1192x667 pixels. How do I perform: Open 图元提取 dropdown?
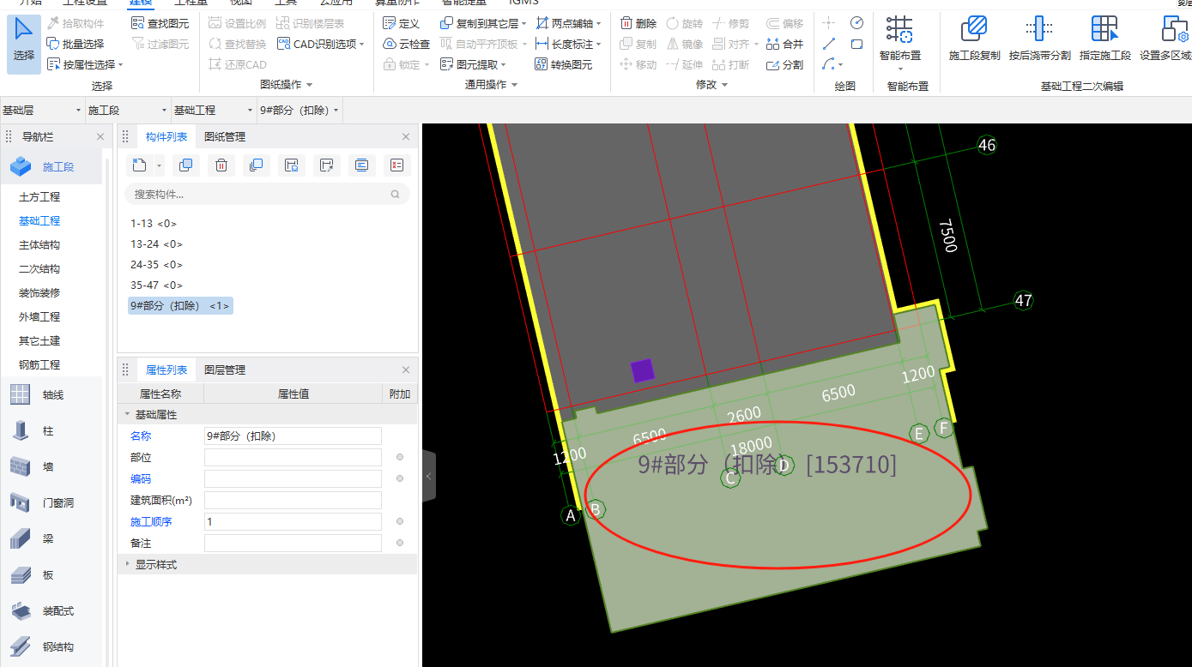point(473,64)
